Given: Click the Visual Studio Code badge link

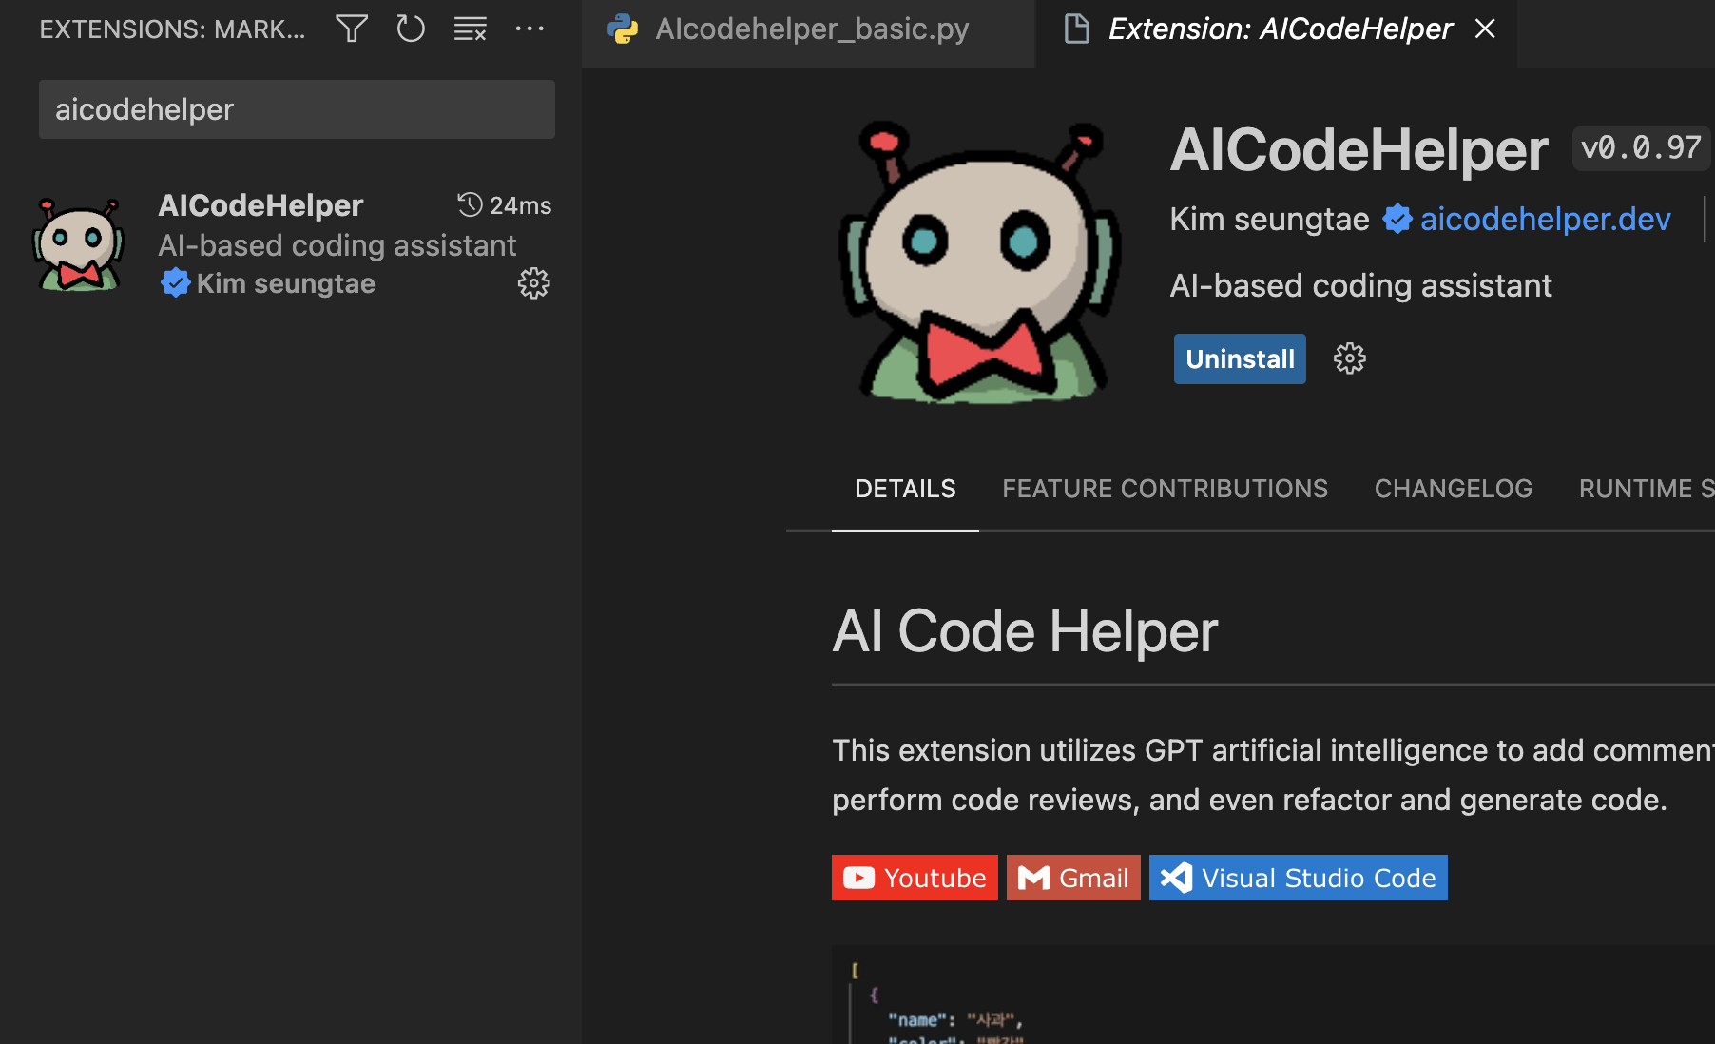Looking at the screenshot, I should (1299, 878).
